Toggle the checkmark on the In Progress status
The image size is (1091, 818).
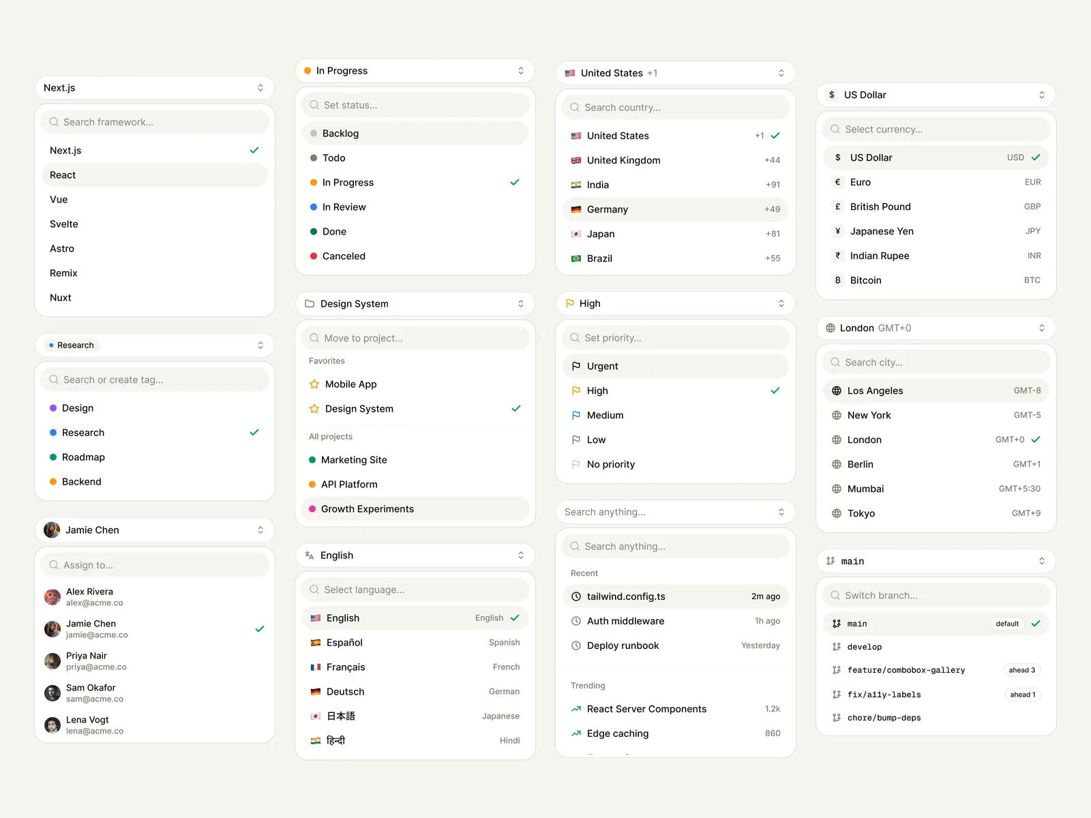click(515, 183)
